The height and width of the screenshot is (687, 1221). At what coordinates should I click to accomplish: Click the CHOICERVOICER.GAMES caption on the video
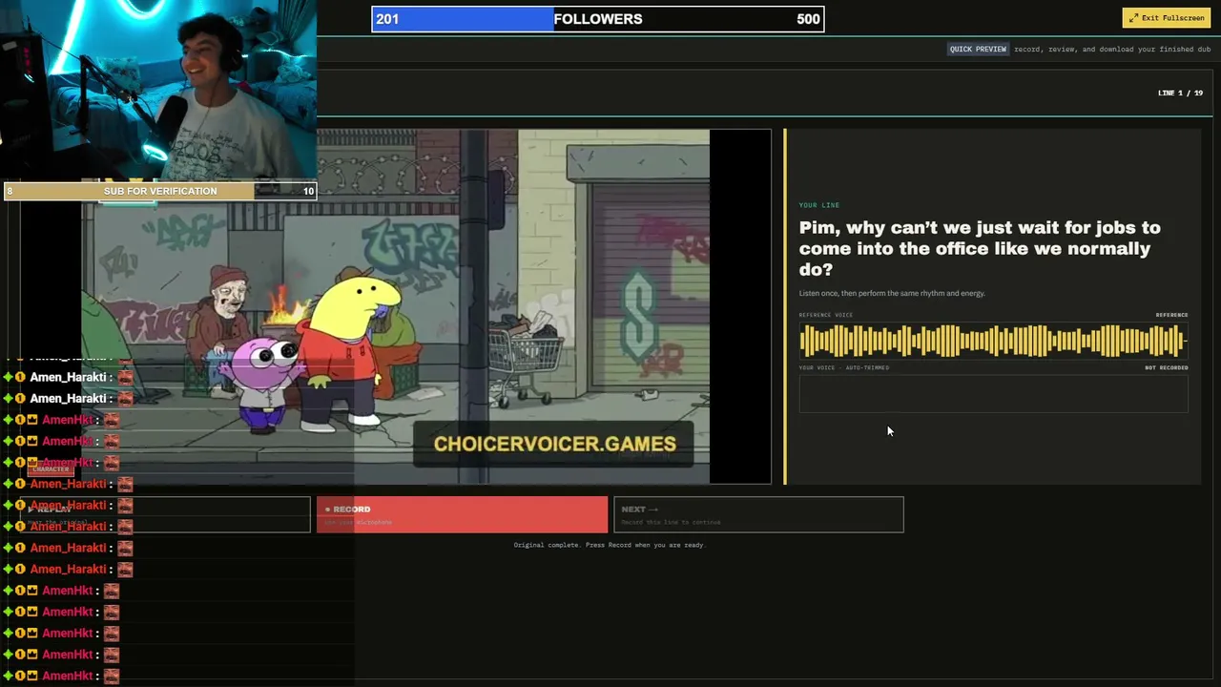555,444
